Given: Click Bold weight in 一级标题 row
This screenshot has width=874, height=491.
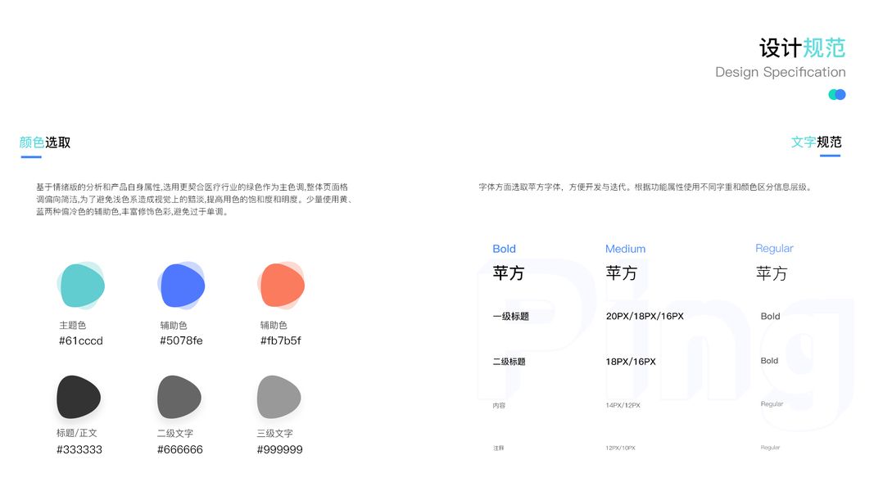Looking at the screenshot, I should coord(770,316).
